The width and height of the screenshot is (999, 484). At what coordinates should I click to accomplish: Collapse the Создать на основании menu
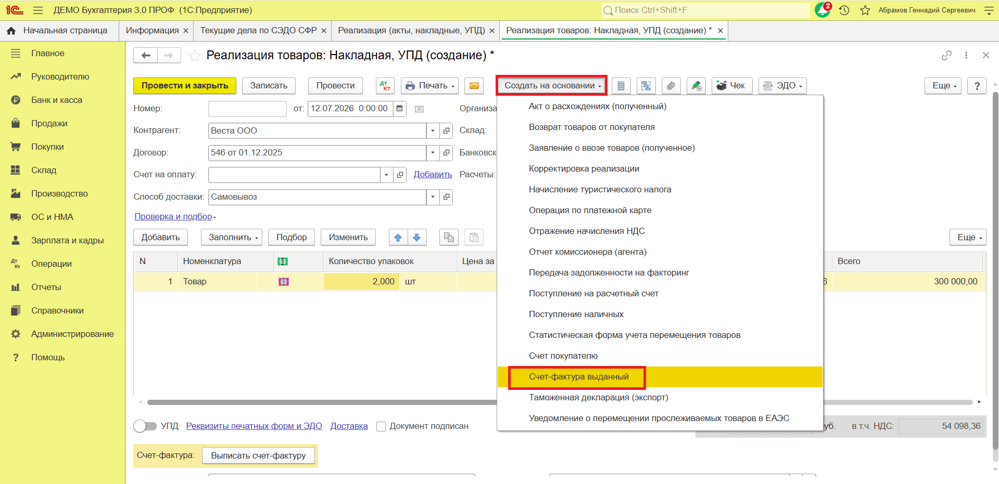552,86
